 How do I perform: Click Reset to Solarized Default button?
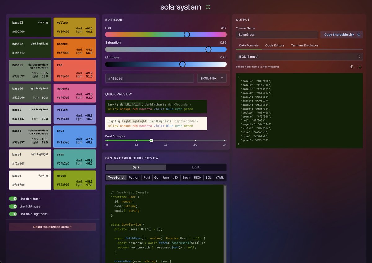(x=52, y=227)
